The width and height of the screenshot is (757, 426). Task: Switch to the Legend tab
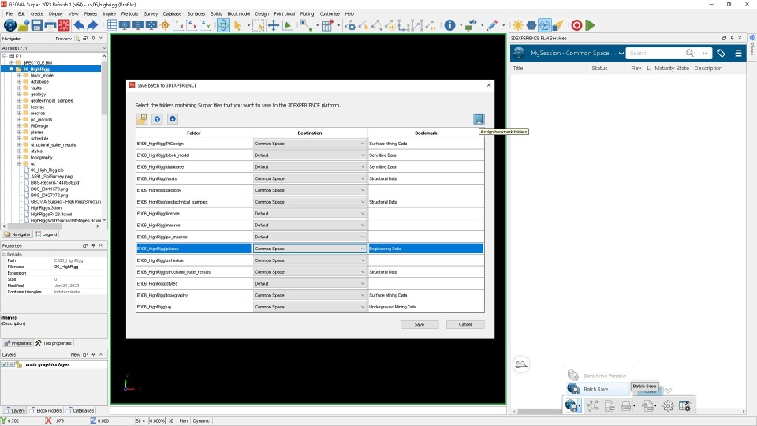coord(47,234)
